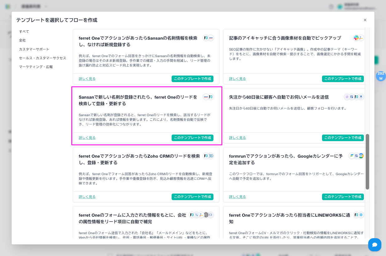Click Sansan icon on Sansanの名刺情報を検索 card
Viewport: 386px width, 256px height.
pos(211,38)
